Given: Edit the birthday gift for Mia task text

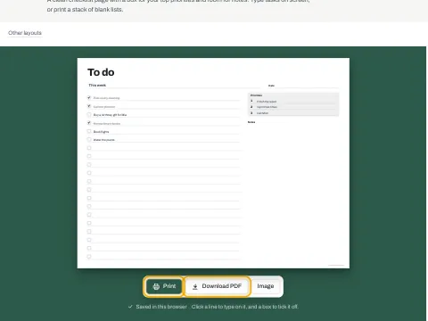Looking at the screenshot, I should [166, 115].
